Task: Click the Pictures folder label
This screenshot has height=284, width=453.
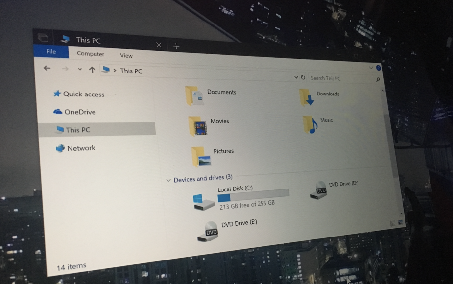Action: pos(224,151)
